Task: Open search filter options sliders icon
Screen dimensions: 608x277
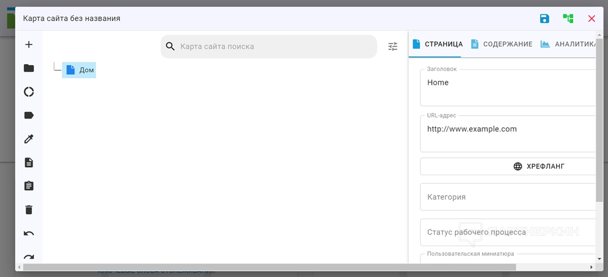Action: click(x=393, y=46)
